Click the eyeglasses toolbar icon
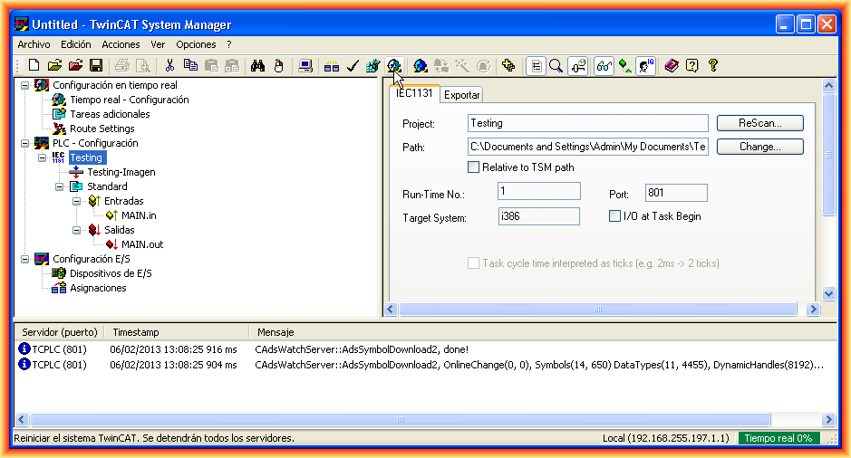851x458 pixels. 604,65
